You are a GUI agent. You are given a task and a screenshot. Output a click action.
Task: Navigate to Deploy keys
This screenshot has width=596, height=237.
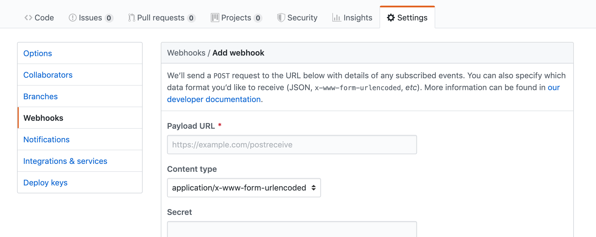pyautogui.click(x=45, y=183)
